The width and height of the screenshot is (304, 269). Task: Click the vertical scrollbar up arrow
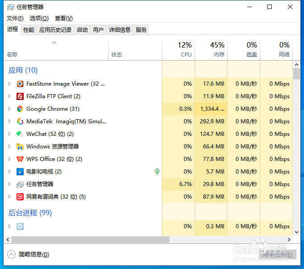(x=296, y=64)
